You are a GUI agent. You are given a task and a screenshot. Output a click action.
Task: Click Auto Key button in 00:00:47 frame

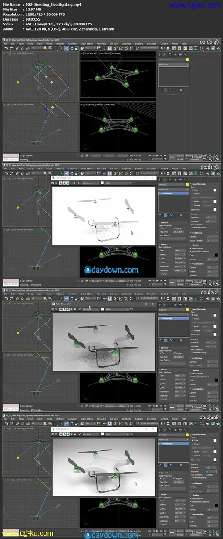[x=180, y=155]
